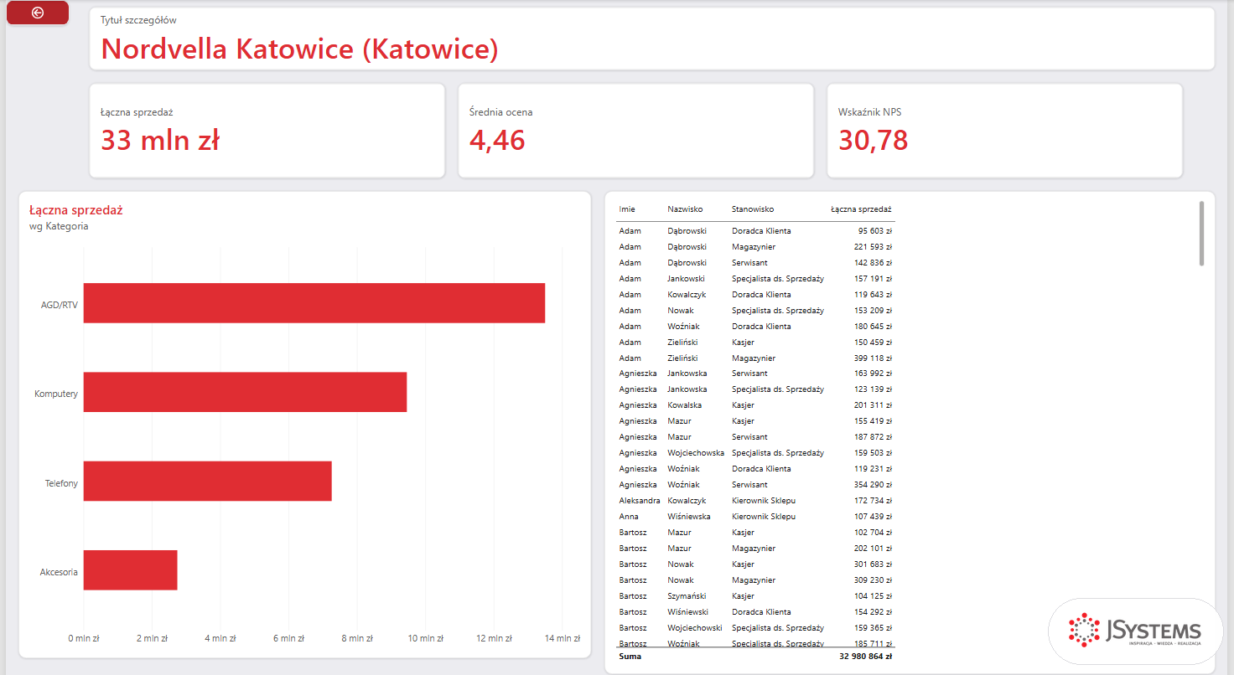The height and width of the screenshot is (675, 1234).
Task: Sort by the Nazwisko column header
Action: pyautogui.click(x=685, y=209)
